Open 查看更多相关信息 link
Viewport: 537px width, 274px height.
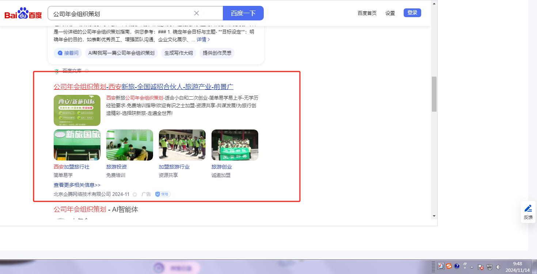tap(77, 185)
